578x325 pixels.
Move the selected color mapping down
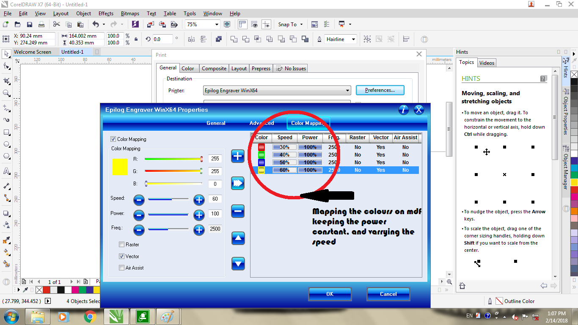pos(238,264)
